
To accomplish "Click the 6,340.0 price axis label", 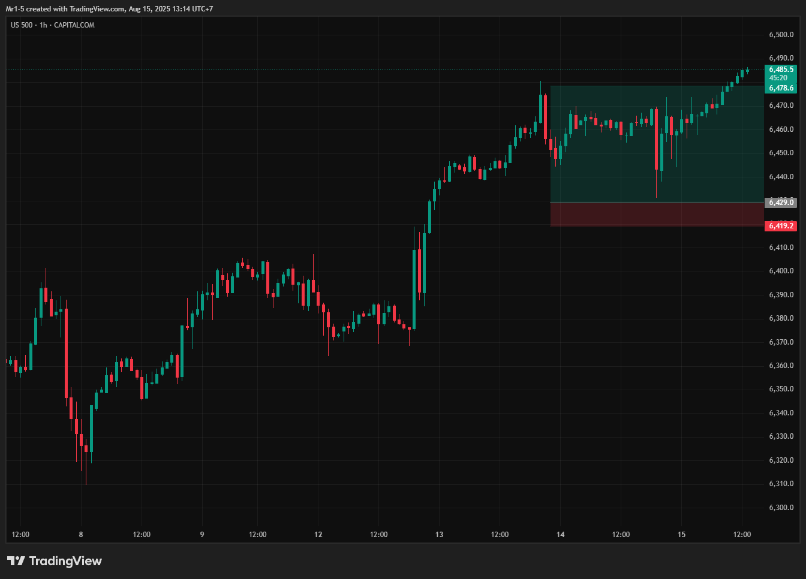I will point(781,413).
